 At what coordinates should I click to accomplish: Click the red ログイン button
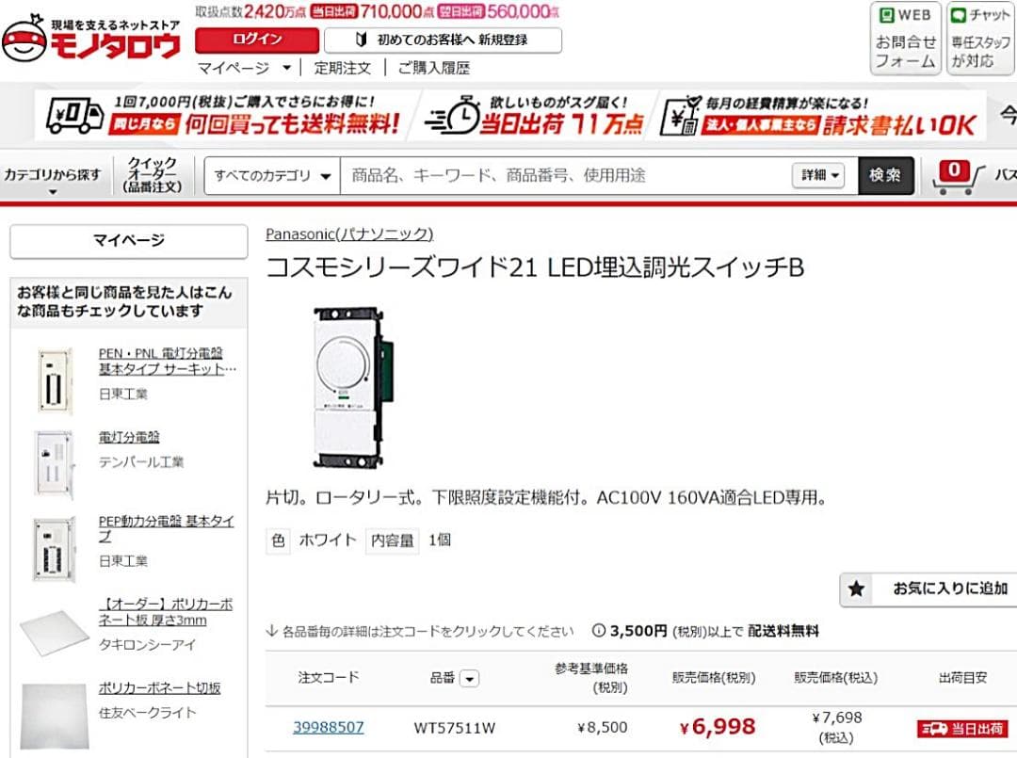[257, 40]
